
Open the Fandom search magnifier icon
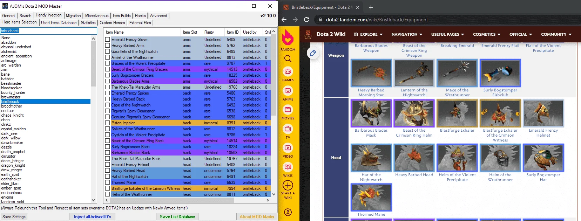[x=288, y=58]
